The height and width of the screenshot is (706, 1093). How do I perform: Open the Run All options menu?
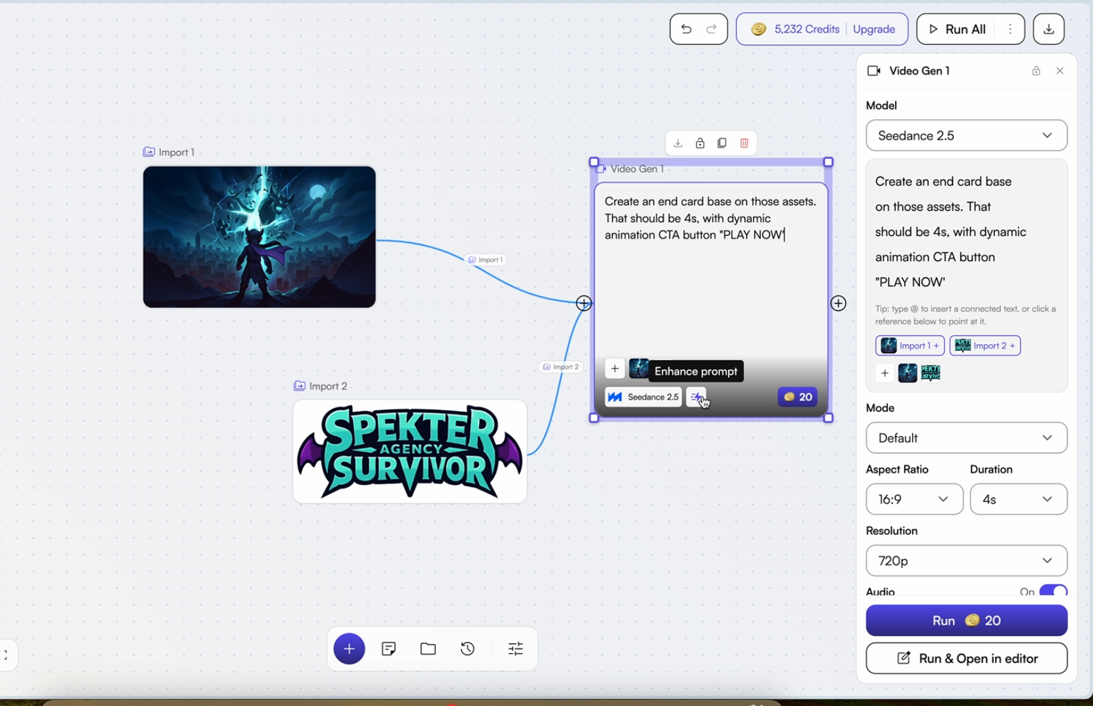1010,29
